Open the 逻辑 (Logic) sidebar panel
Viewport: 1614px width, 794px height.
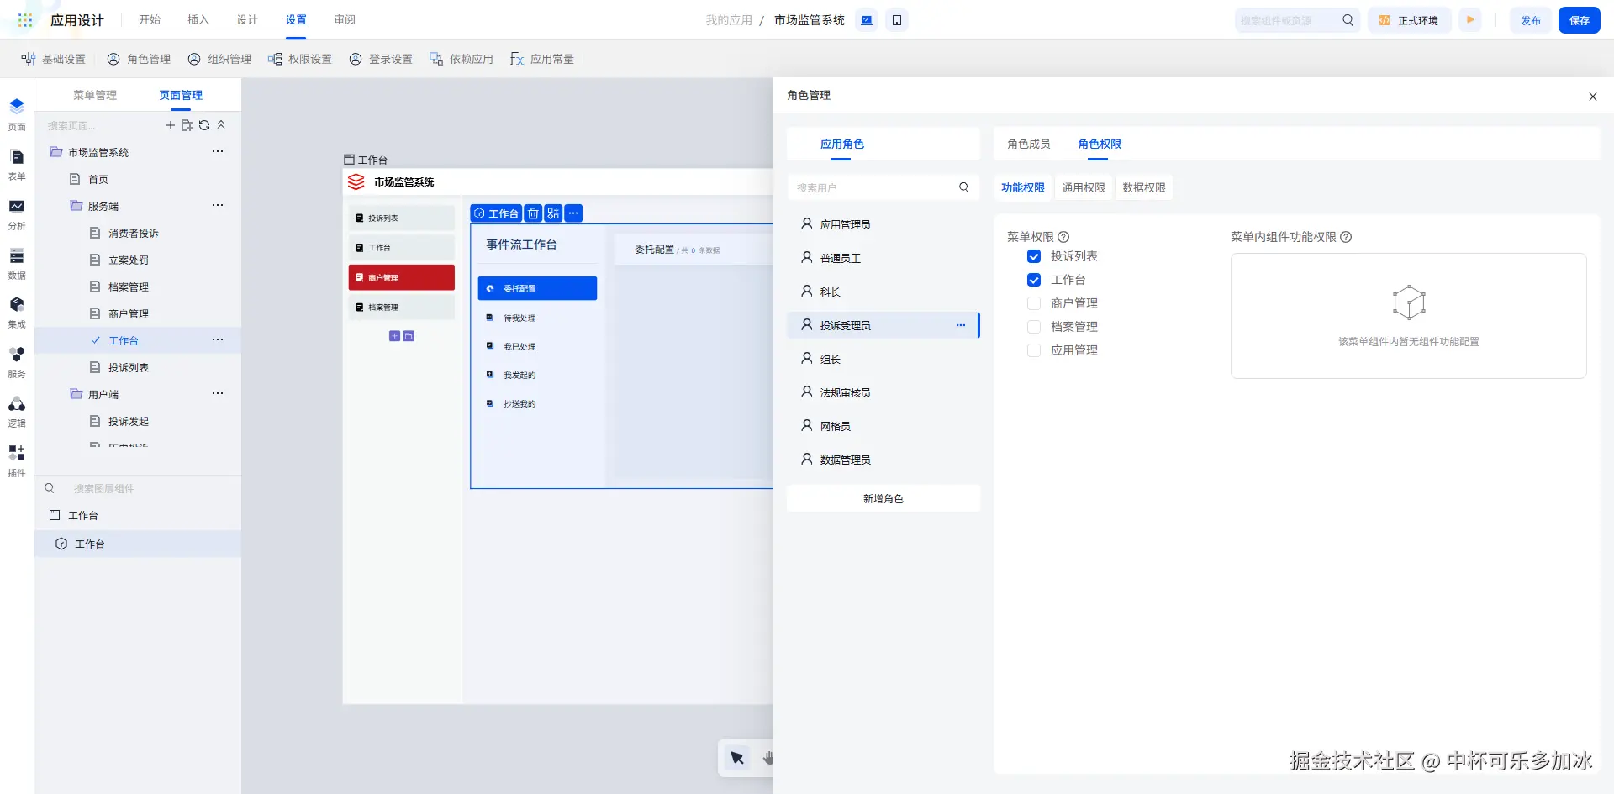click(x=17, y=411)
